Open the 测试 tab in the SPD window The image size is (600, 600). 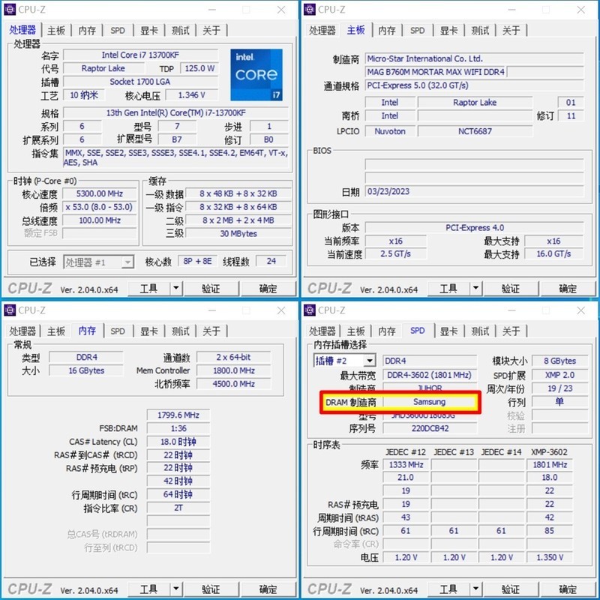[x=480, y=330]
